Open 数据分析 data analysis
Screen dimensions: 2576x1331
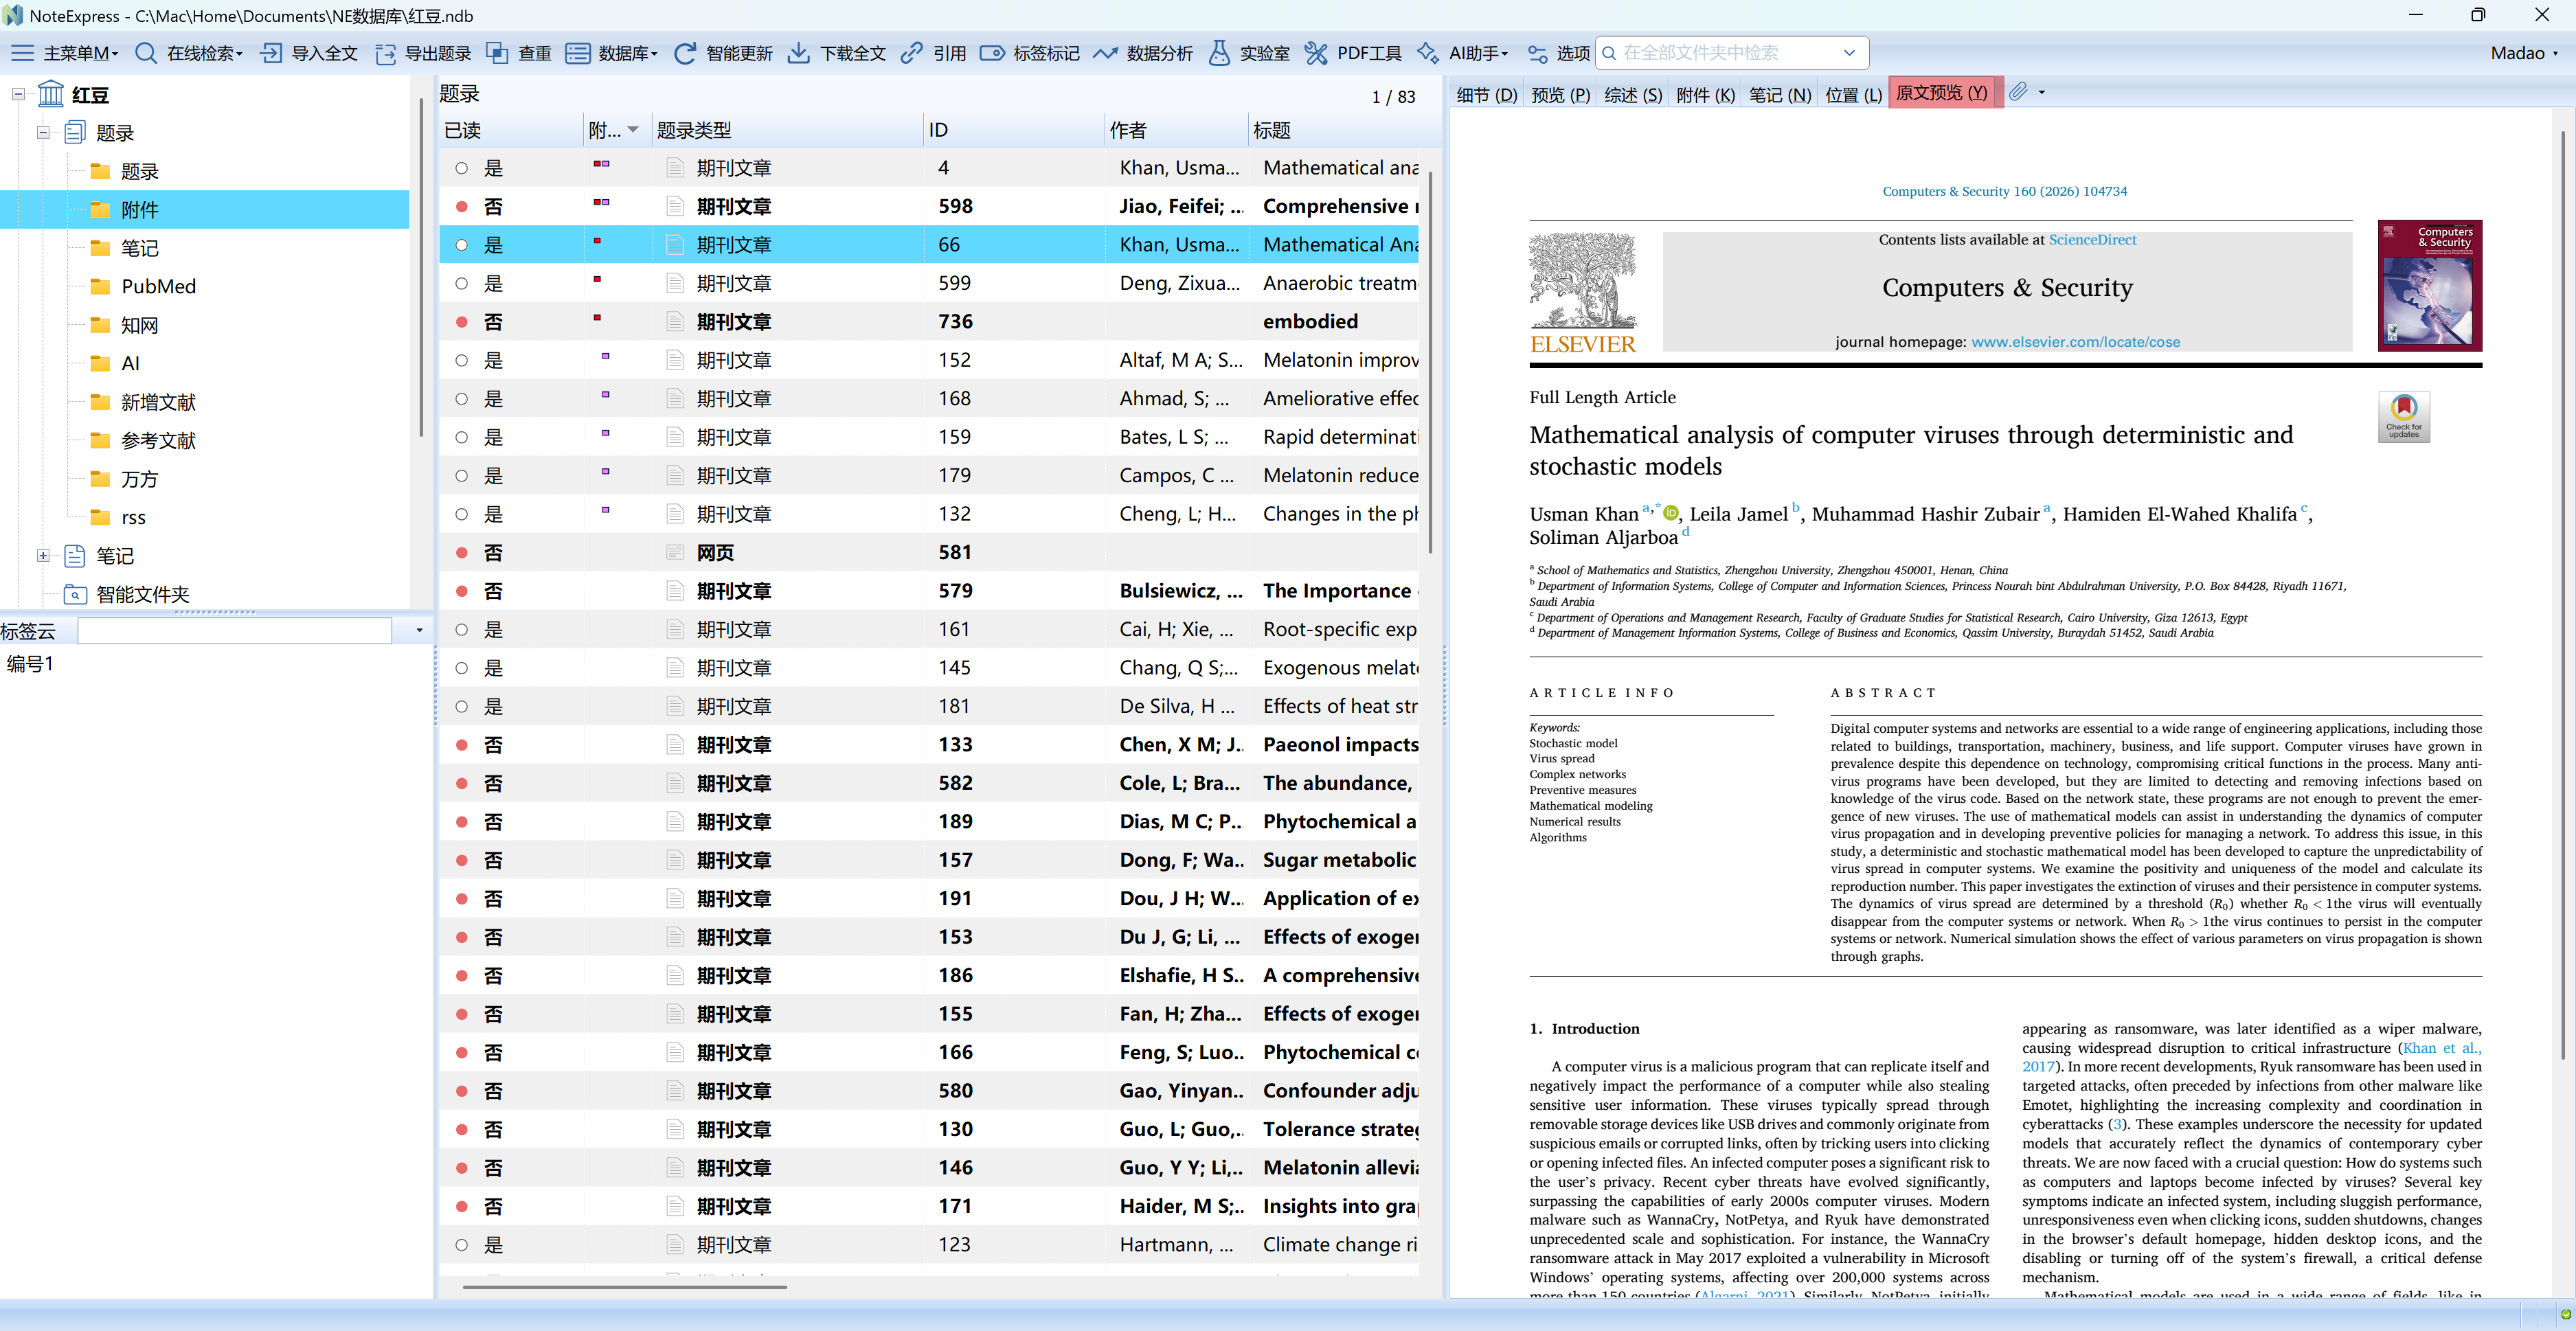1142,53
